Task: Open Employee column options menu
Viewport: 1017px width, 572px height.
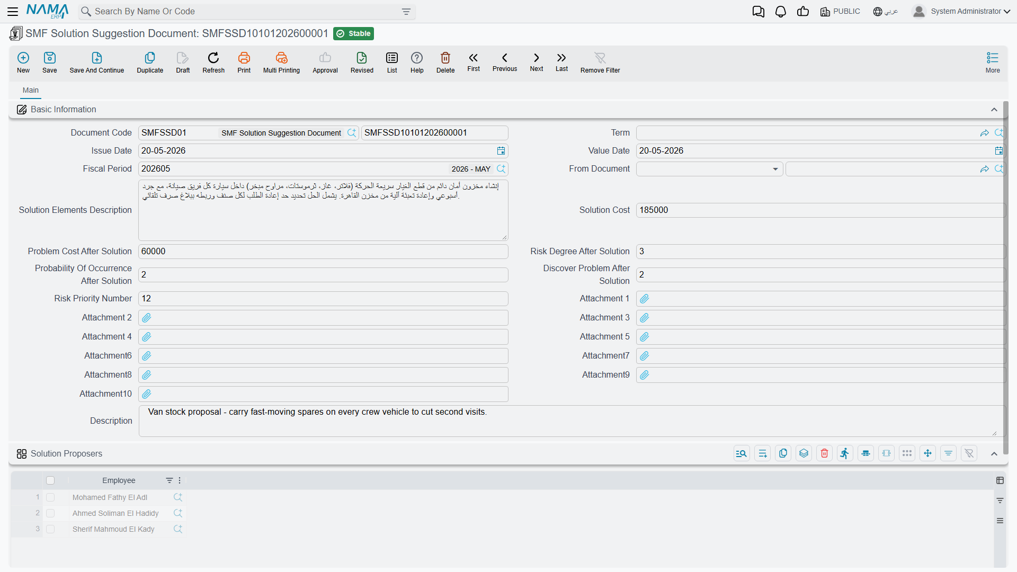Action: coord(180,480)
